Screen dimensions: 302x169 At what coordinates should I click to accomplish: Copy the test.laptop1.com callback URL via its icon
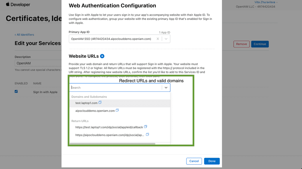(x=146, y=127)
